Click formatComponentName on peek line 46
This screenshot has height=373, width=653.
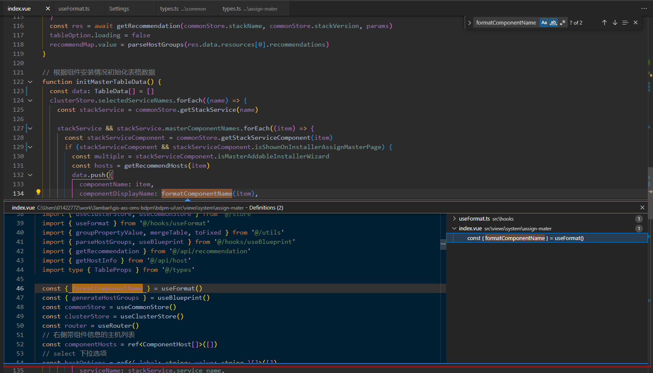[x=107, y=288]
